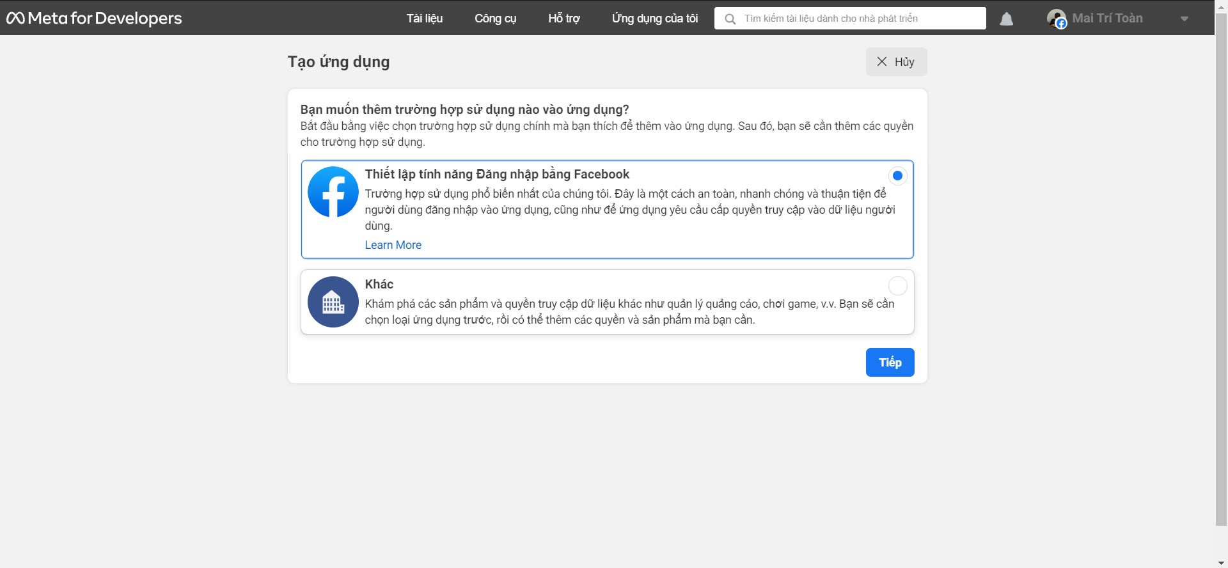Open the Tài liệu menu
1228x568 pixels.
[x=425, y=19]
